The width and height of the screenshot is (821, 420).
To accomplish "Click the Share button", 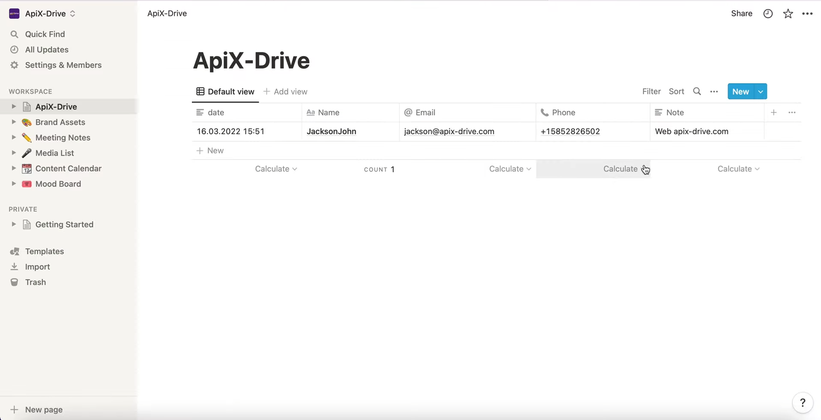I will point(742,13).
